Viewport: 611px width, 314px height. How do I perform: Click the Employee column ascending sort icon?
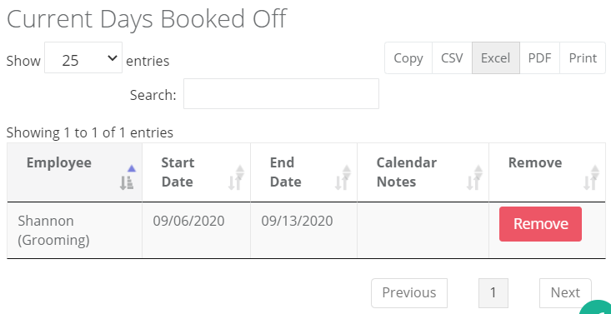coord(127,177)
